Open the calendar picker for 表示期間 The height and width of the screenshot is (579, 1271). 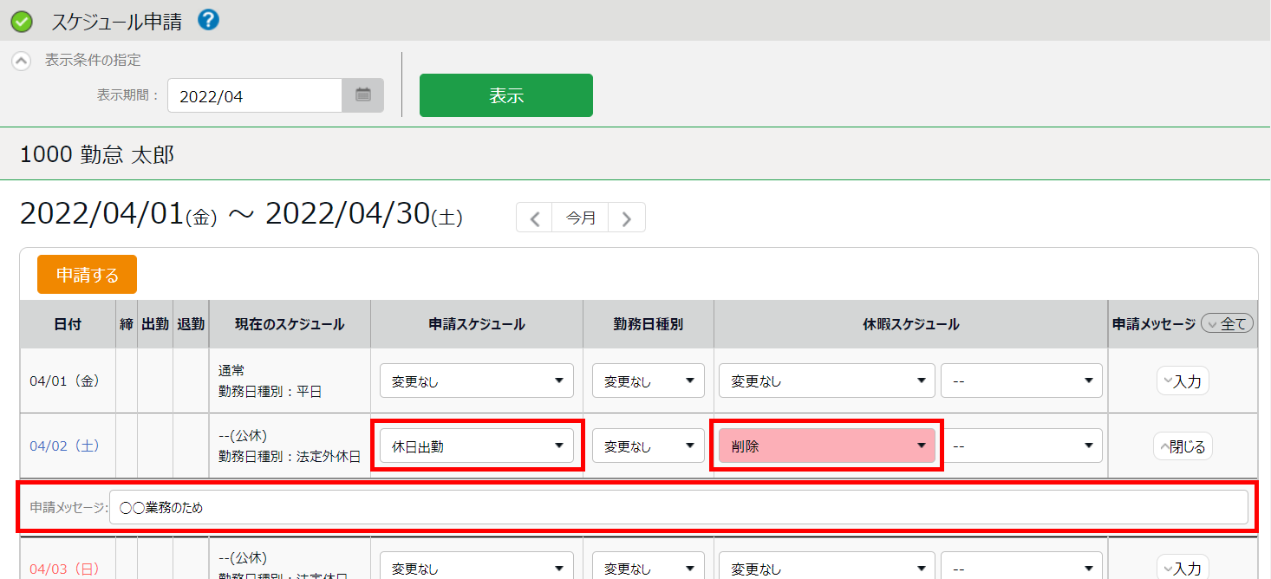click(x=363, y=95)
